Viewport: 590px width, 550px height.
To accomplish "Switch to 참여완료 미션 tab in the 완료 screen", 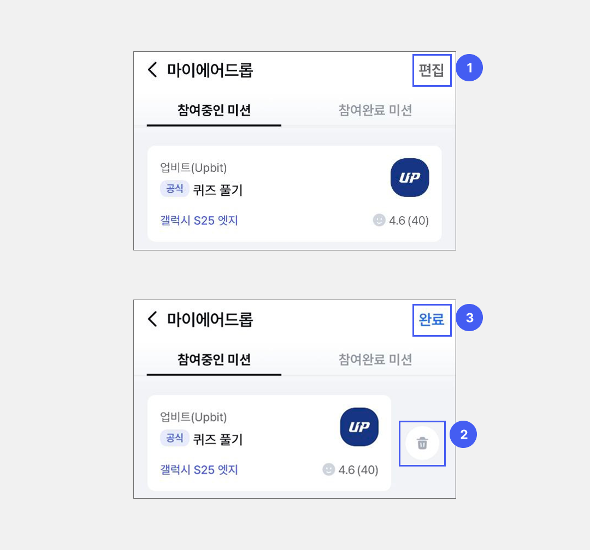I will pos(375,360).
